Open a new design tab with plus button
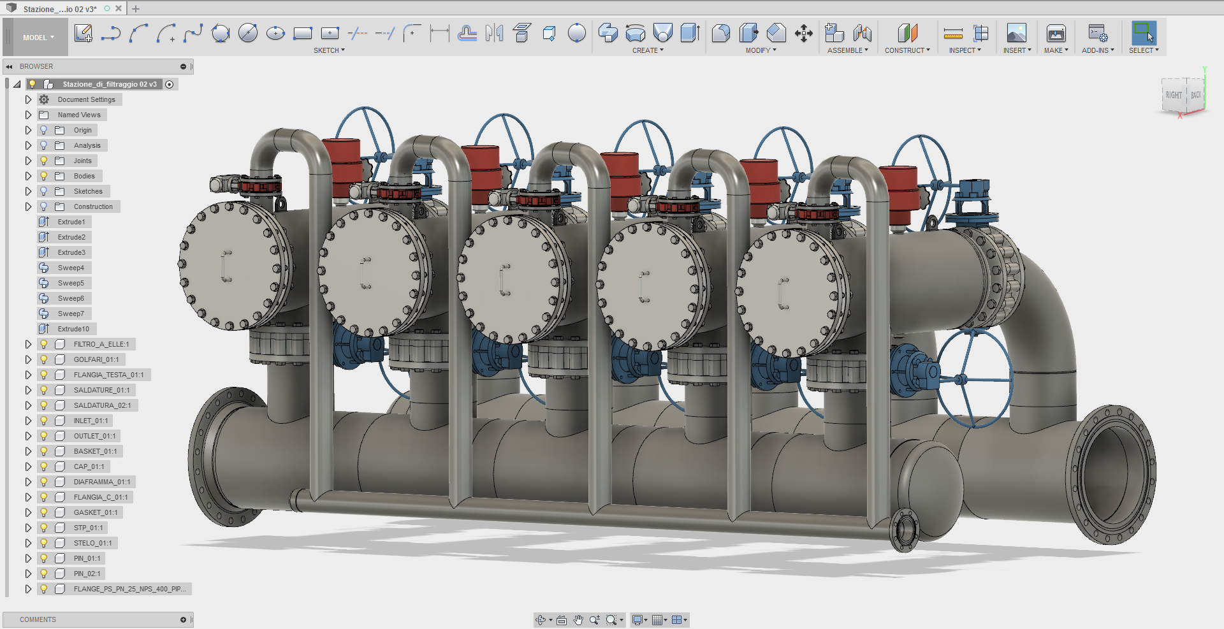 coord(136,9)
